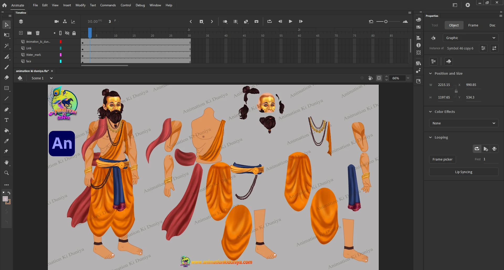Click the timeline zoom slider handle

(386, 21)
